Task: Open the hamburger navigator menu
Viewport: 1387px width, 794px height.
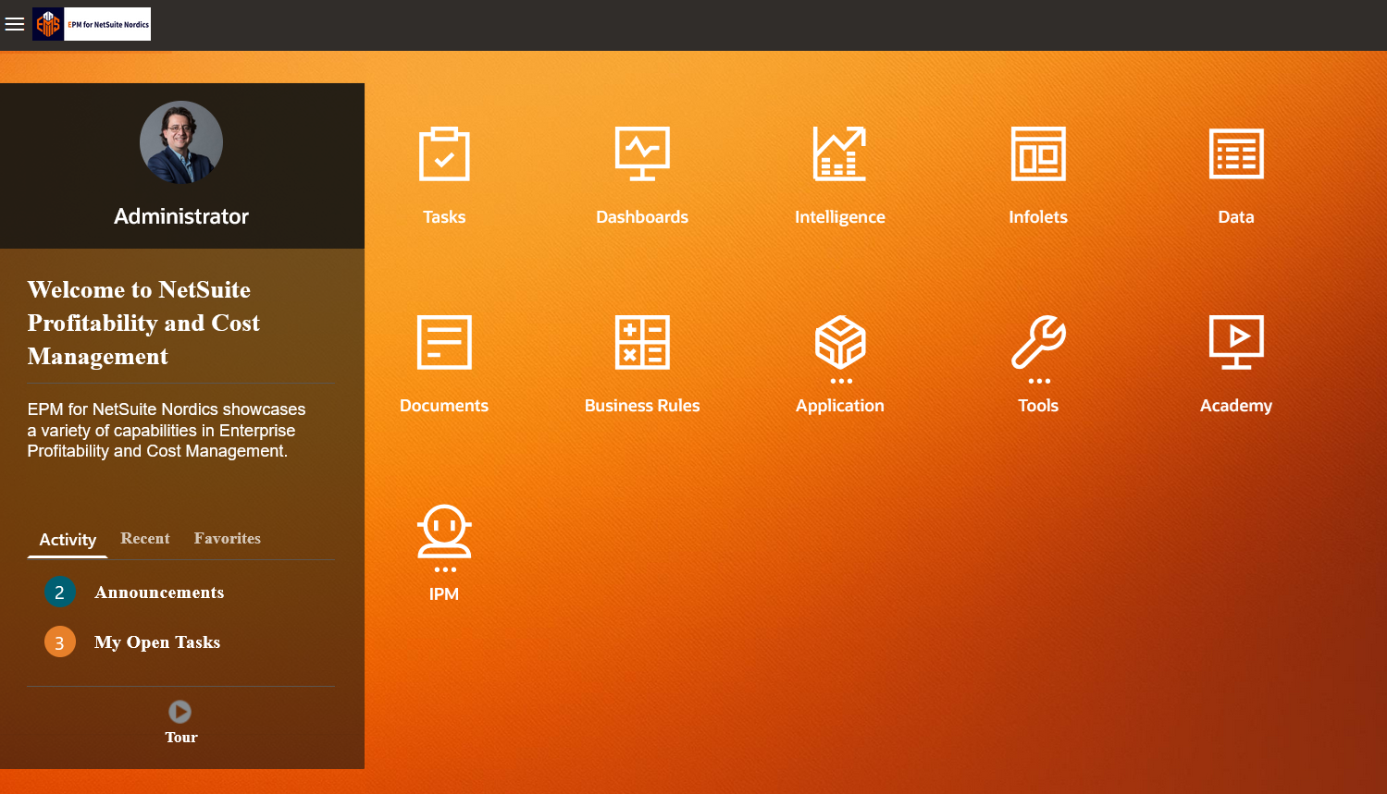Action: (x=15, y=24)
